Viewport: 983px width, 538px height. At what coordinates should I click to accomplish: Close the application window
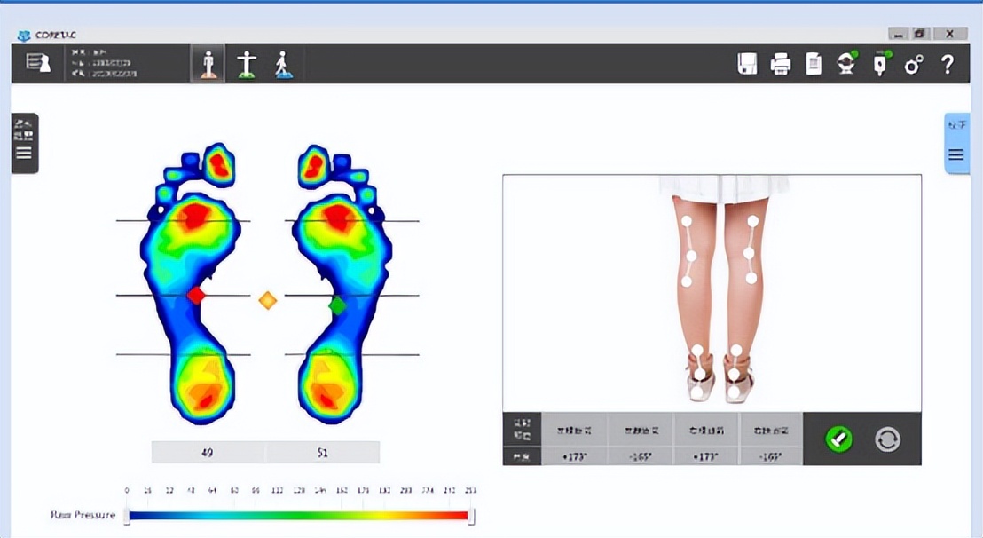(x=950, y=34)
